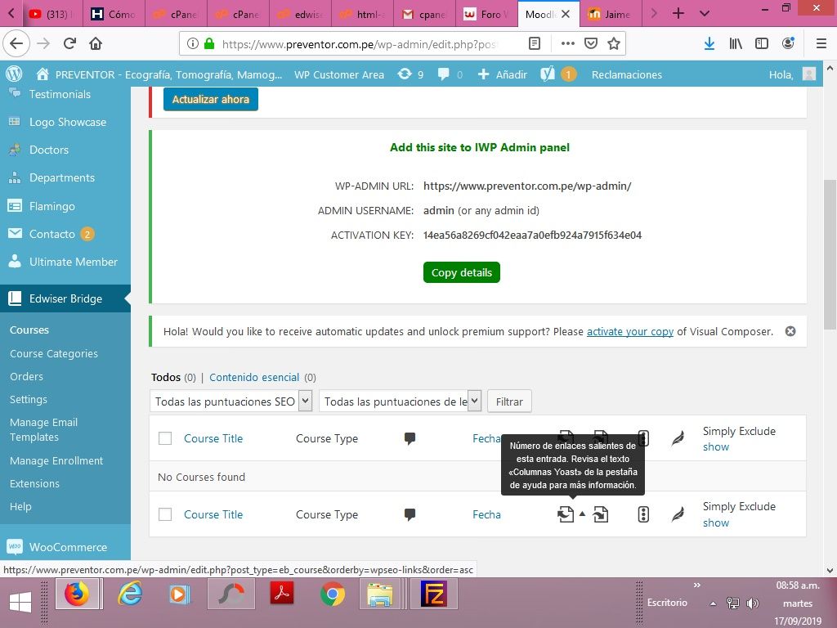Open the Firefox downloads arrow
The image size is (837, 628).
[709, 44]
